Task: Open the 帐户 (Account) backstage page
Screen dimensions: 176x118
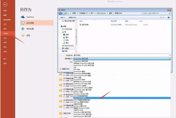Action: [x=5, y=59]
